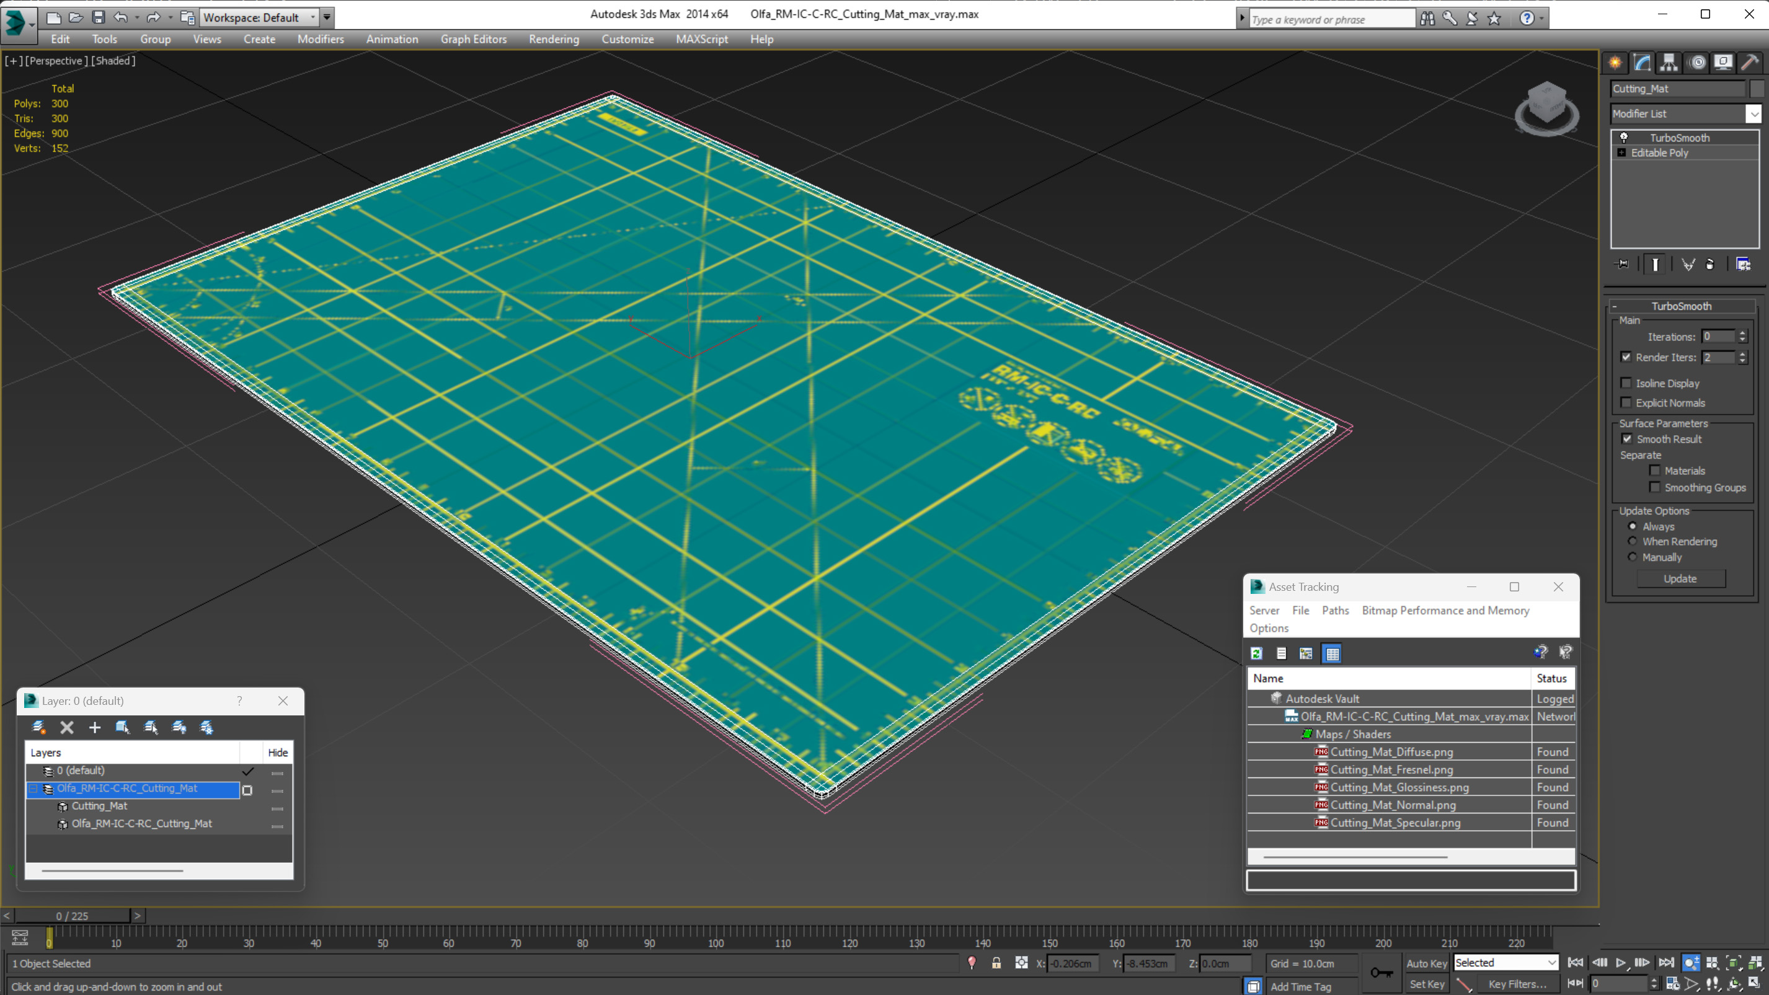Open the MAXScript menu
The image size is (1769, 995).
pyautogui.click(x=701, y=39)
